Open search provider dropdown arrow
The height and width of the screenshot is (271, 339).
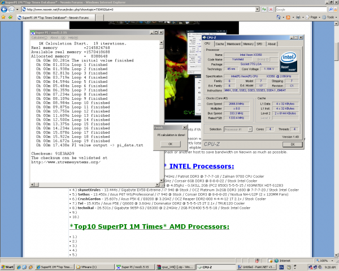(336, 9)
